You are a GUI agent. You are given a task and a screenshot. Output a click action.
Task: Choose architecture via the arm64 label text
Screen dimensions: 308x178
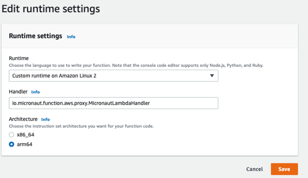[x=25, y=144]
